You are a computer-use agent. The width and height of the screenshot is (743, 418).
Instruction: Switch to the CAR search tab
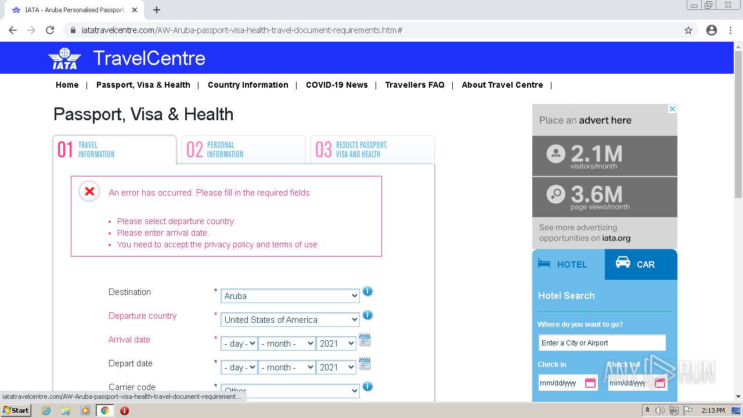(x=641, y=264)
